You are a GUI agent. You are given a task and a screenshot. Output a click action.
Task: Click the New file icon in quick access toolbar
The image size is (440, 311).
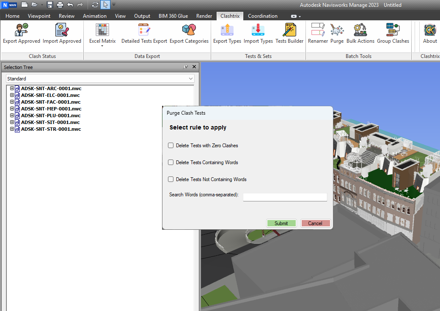coord(25,5)
